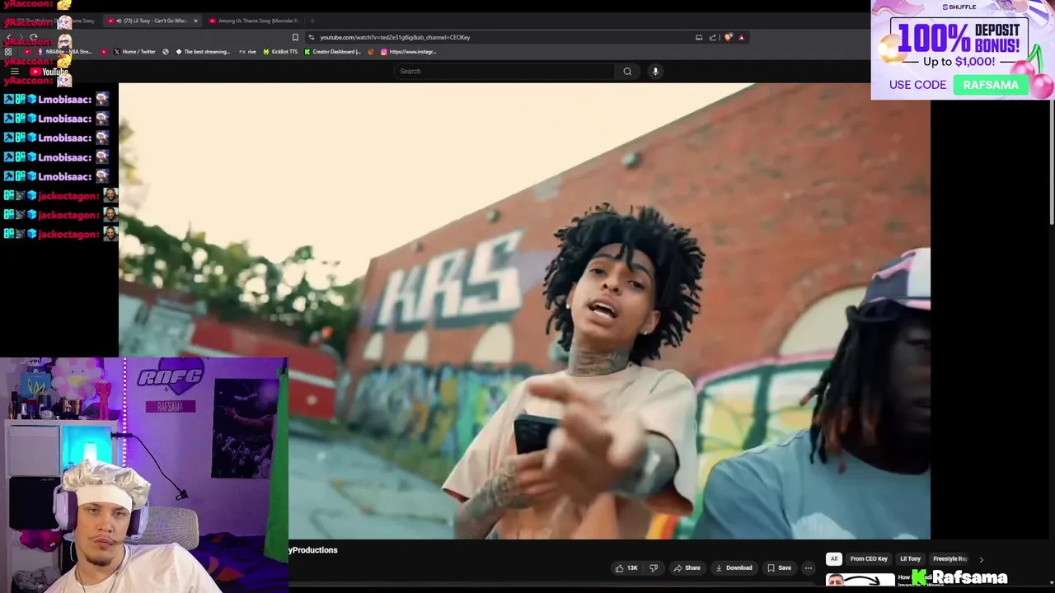Open the KickBot TTS bookmark
Image resolution: width=1055 pixels, height=593 pixels.
coord(281,52)
